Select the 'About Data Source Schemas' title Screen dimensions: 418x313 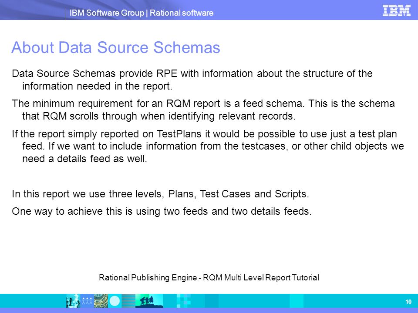(x=116, y=47)
